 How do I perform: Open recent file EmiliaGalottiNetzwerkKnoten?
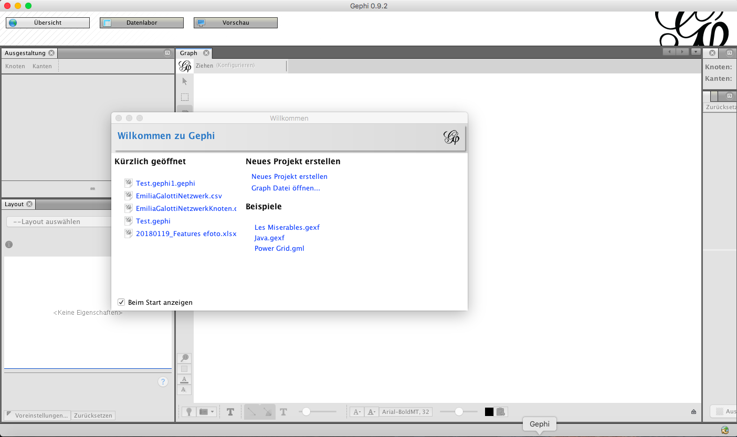[186, 208]
